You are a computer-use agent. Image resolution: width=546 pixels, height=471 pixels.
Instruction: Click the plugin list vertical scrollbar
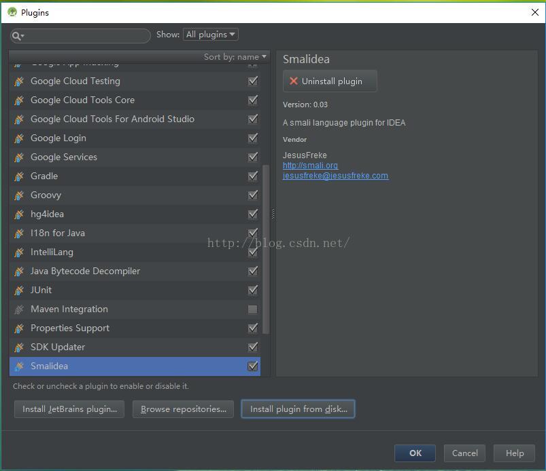point(266,249)
